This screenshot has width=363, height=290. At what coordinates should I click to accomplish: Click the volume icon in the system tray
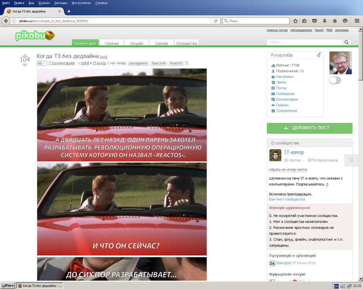pyautogui.click(x=343, y=286)
